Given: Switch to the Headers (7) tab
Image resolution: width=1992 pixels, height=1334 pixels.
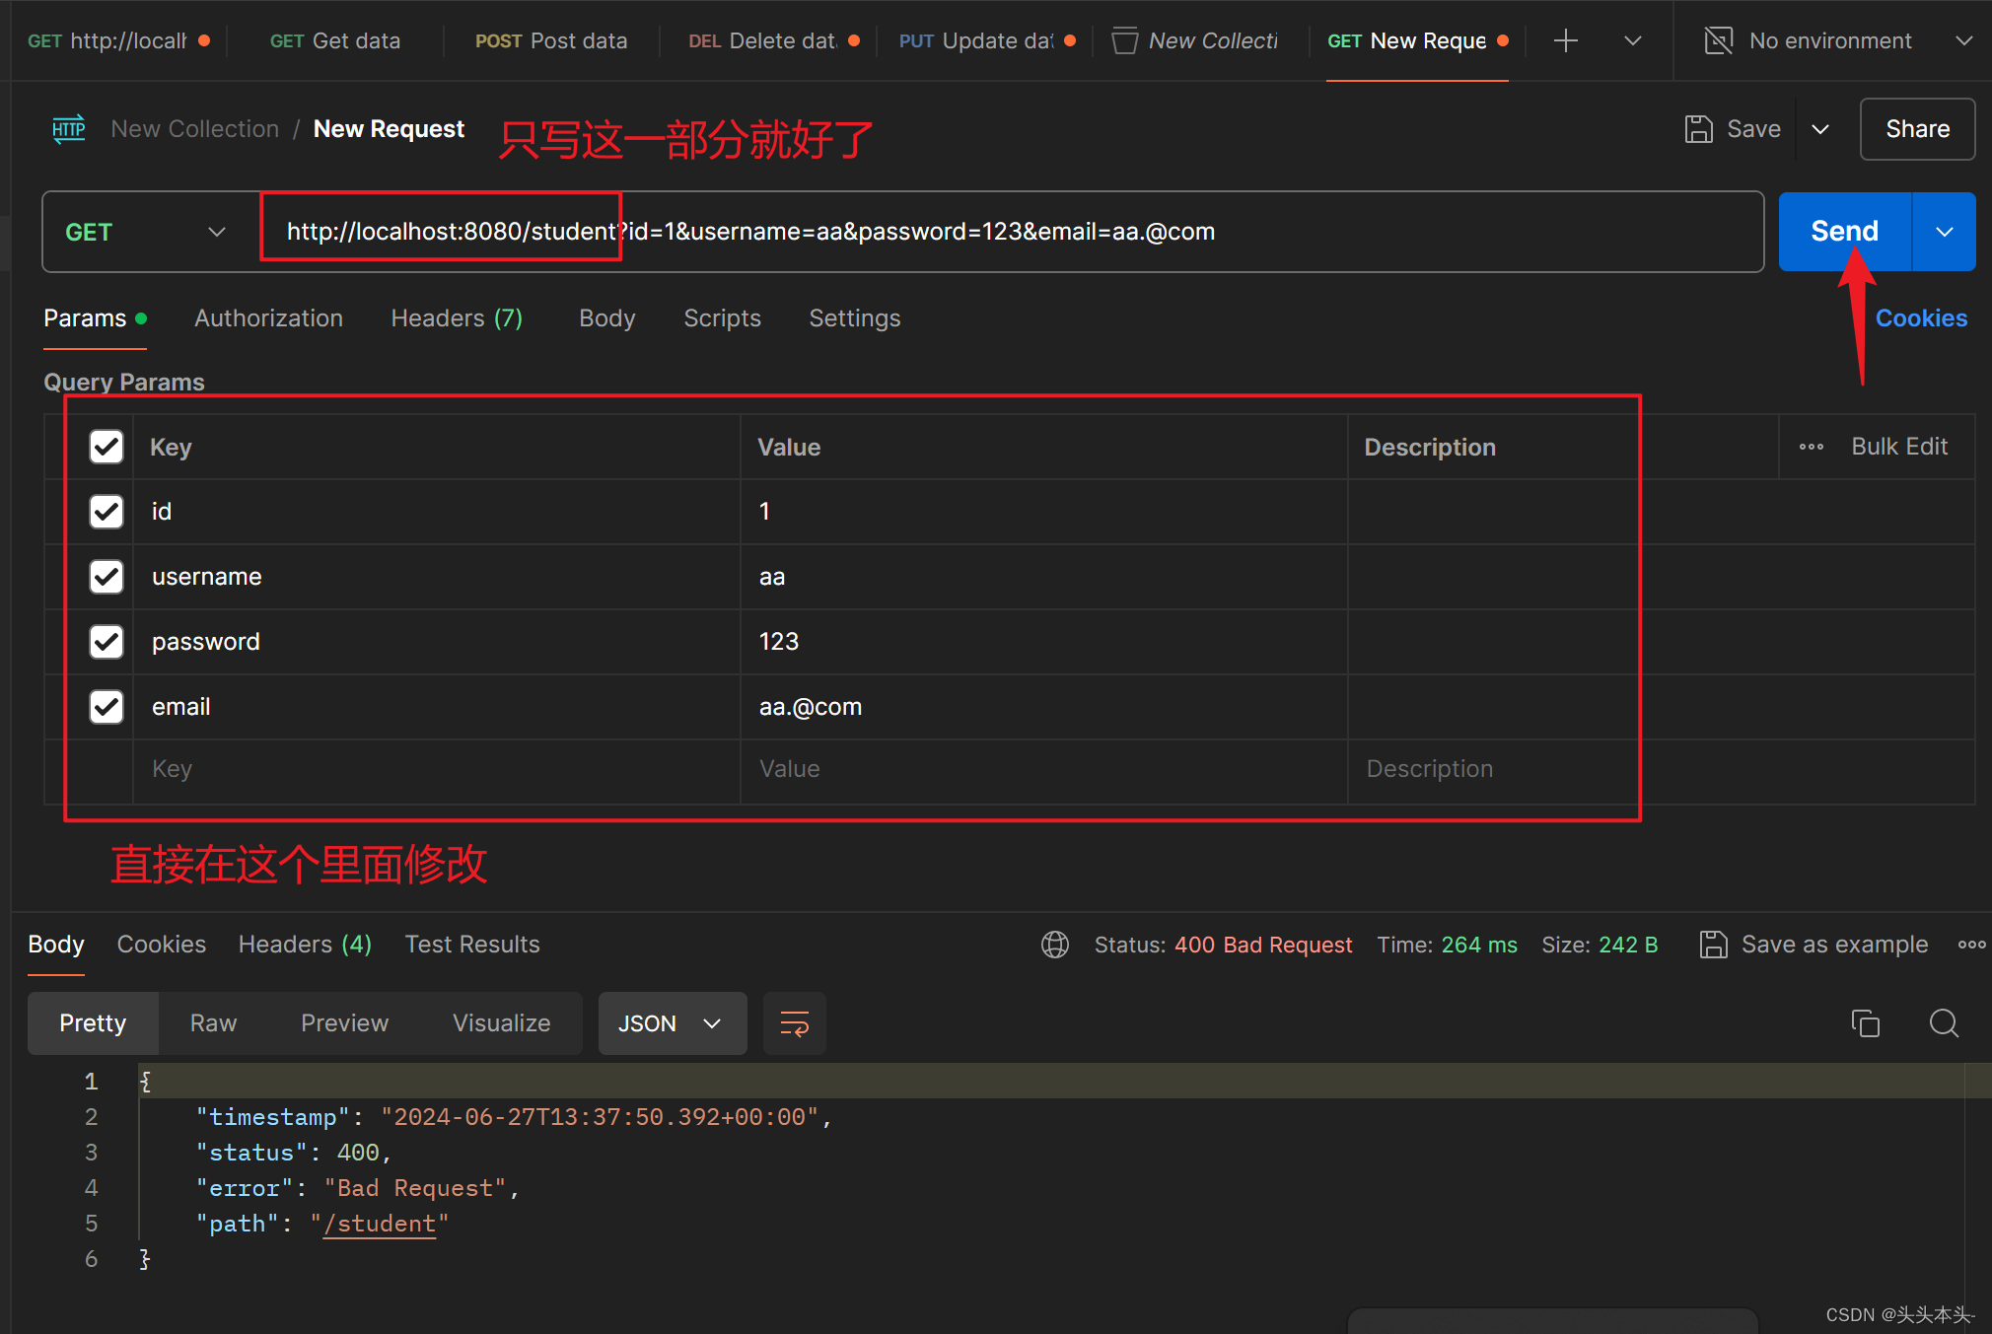Looking at the screenshot, I should [x=457, y=318].
